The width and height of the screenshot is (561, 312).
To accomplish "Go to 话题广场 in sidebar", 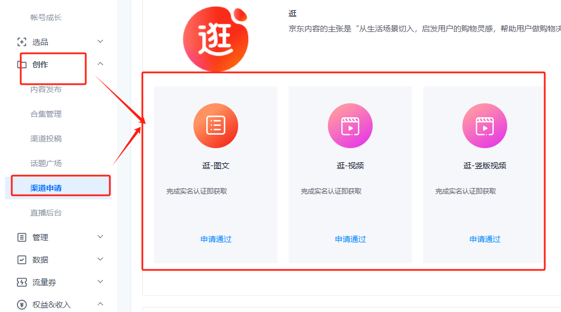I will [x=46, y=163].
